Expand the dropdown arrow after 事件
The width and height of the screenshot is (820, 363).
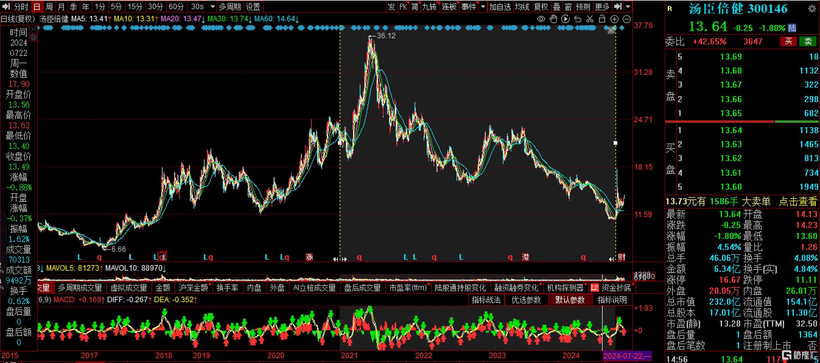[x=483, y=7]
